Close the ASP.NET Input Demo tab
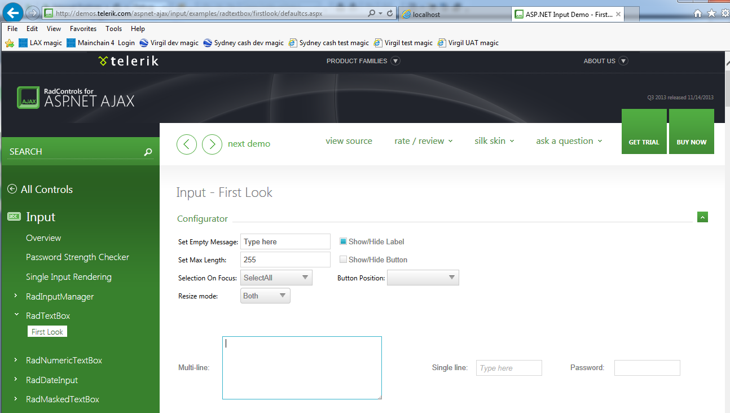Image resolution: width=730 pixels, height=413 pixels. (x=618, y=14)
